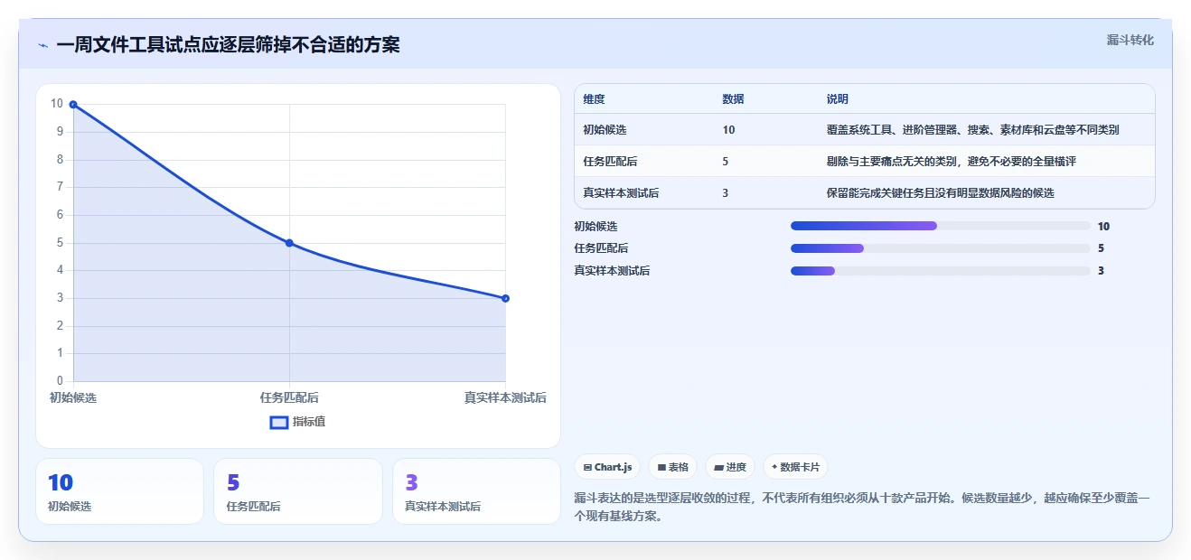
Task: Click the 真实样本测试后 table row cell
Action: [x=644, y=192]
